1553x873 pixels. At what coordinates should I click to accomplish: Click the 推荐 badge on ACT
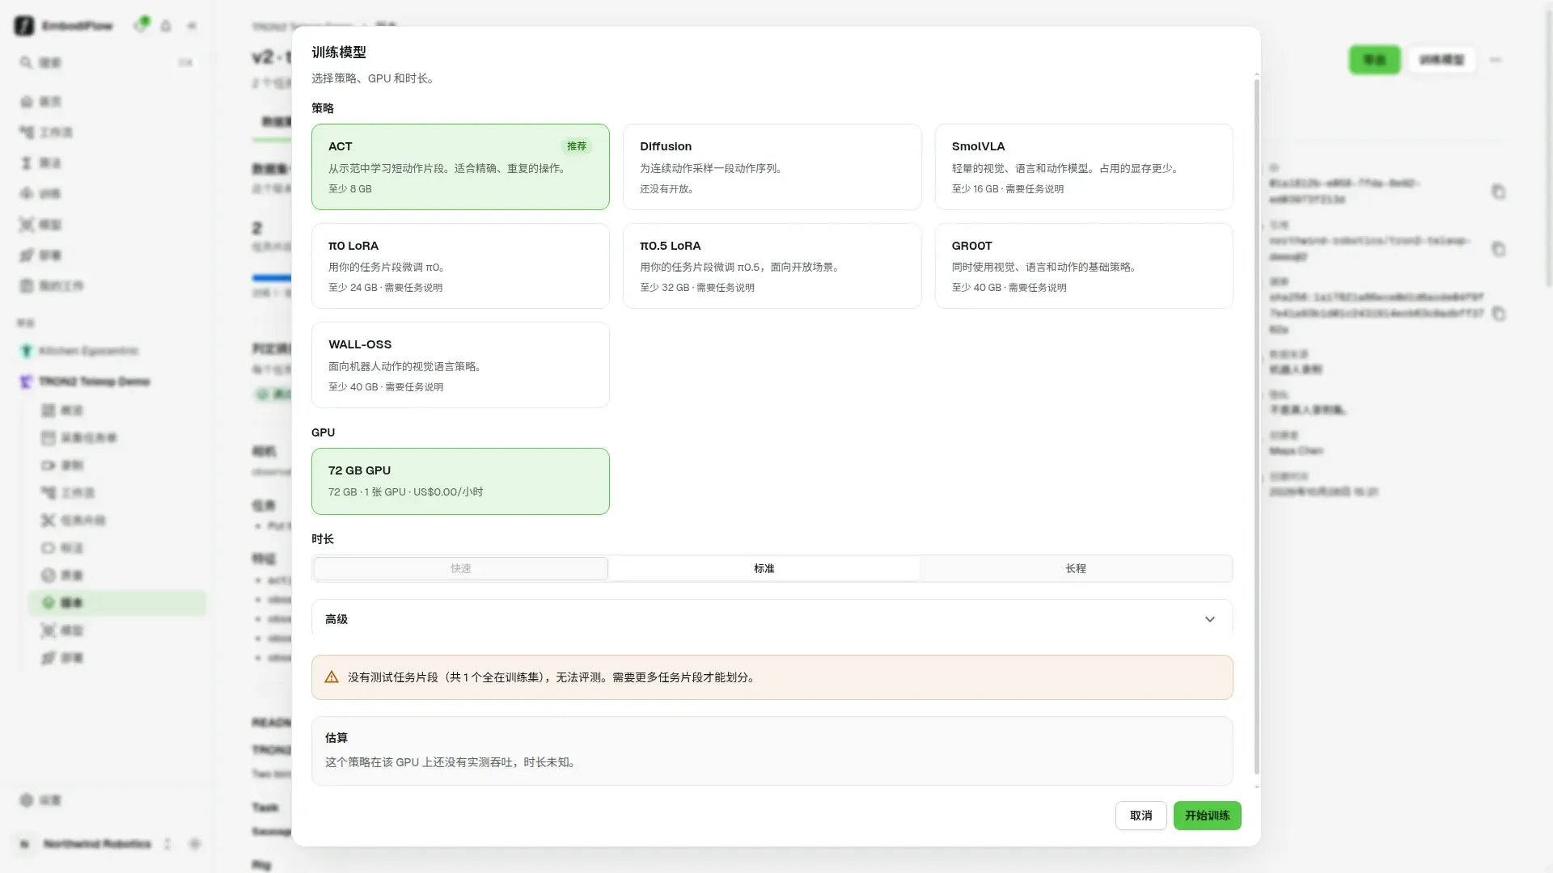[577, 146]
